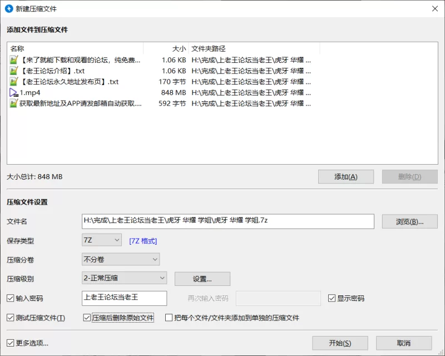The height and width of the screenshot is (356, 445).
Task: Click the icon of 【来了就能下载和观看的论坛 file
Action: [x=14, y=60]
